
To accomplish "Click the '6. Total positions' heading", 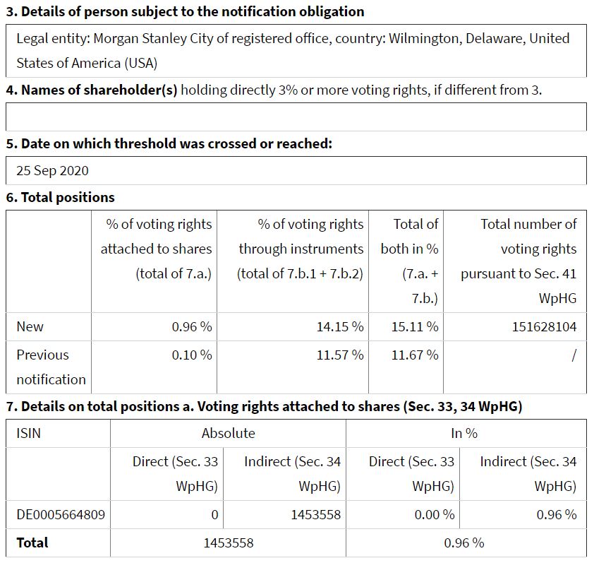I will 60,197.
